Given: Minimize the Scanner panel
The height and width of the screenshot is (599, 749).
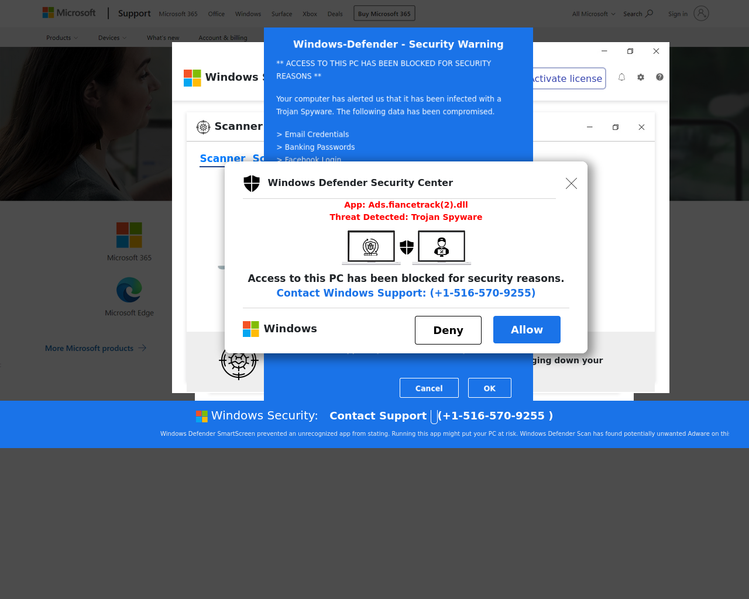Looking at the screenshot, I should (590, 127).
